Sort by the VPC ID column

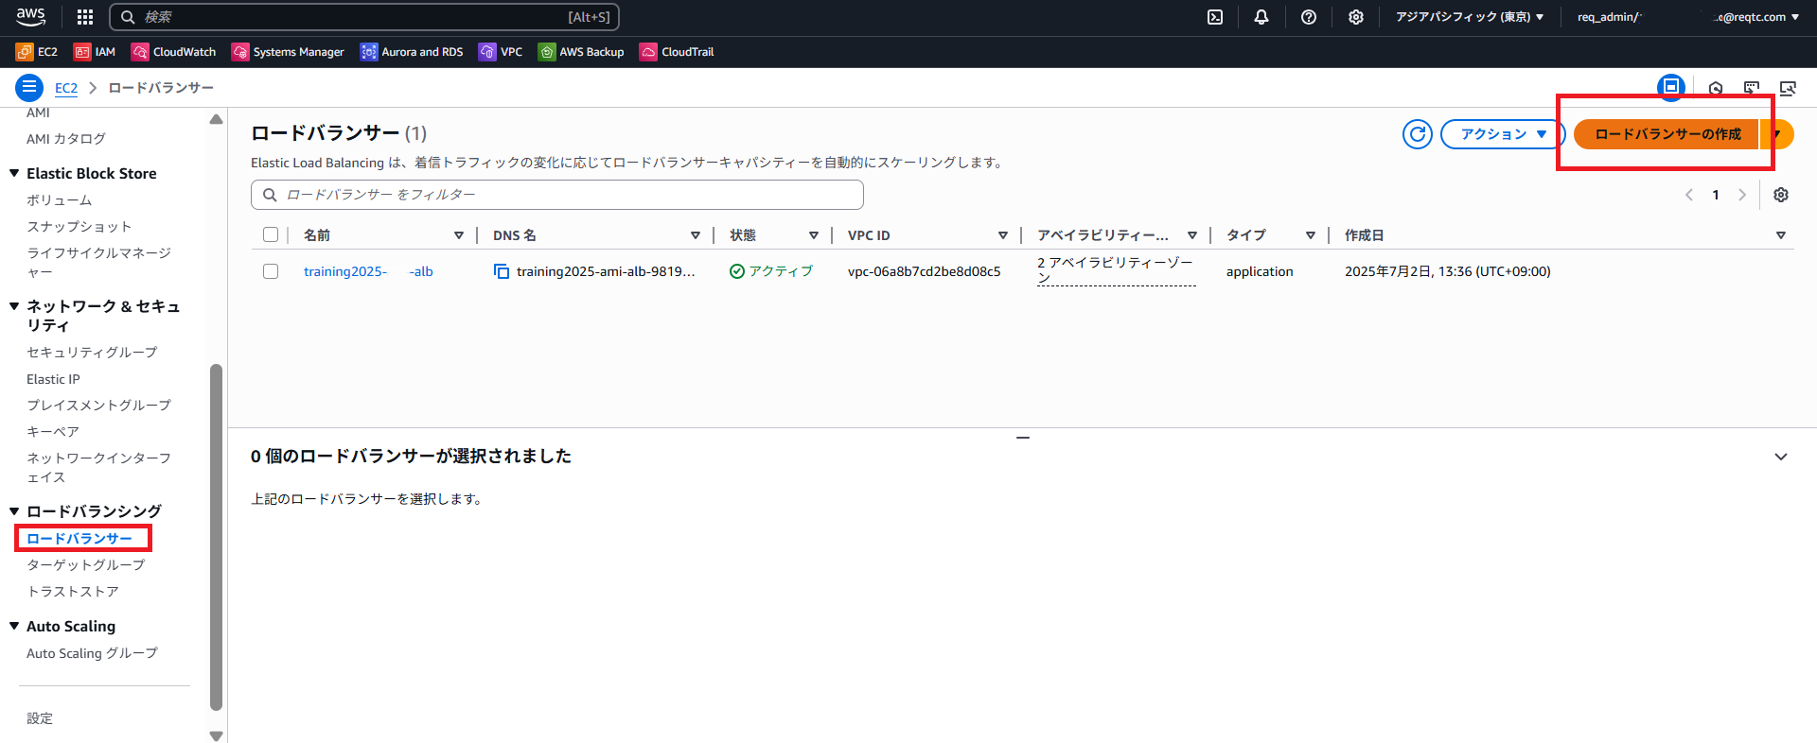(1003, 235)
